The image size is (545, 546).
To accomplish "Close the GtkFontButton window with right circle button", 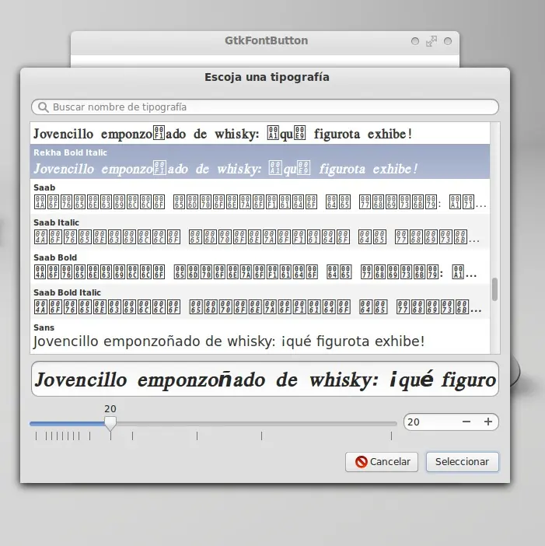I will (448, 41).
